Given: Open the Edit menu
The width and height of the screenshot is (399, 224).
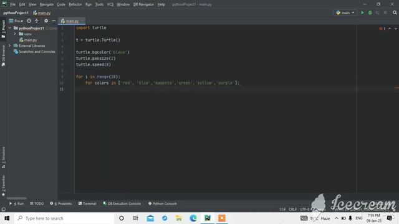Looking at the screenshot, I should [x=22, y=4].
